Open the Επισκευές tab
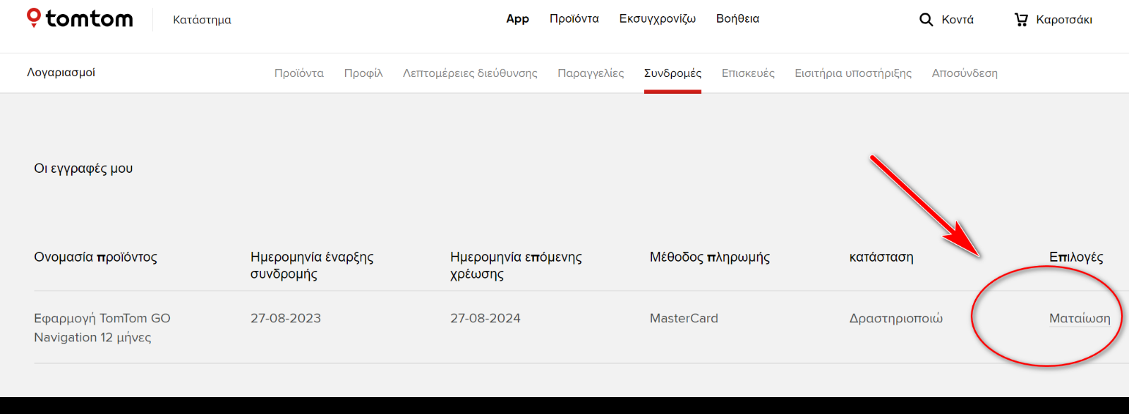This screenshot has width=1129, height=414. pyautogui.click(x=748, y=73)
